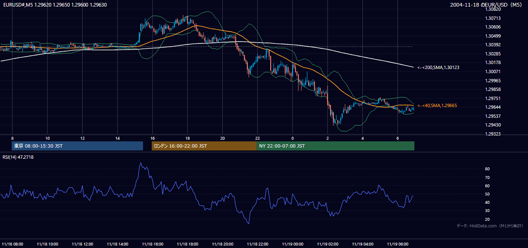The width and height of the screenshot is (528, 248).
Task: Click the 1.29751 price axis label
Action: coord(494,98)
